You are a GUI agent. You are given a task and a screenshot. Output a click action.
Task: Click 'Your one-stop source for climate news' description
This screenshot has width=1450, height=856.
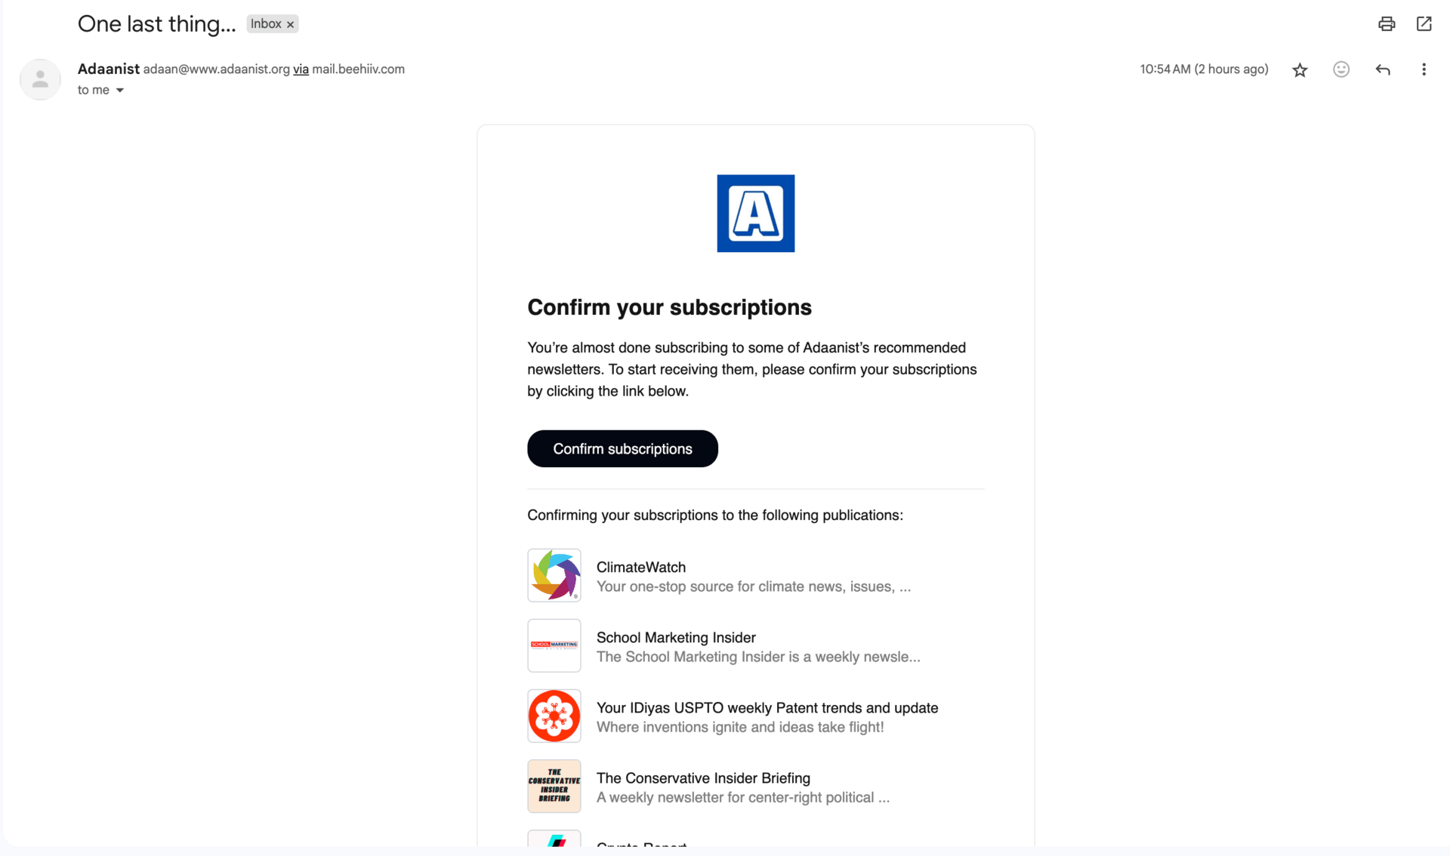pos(754,587)
